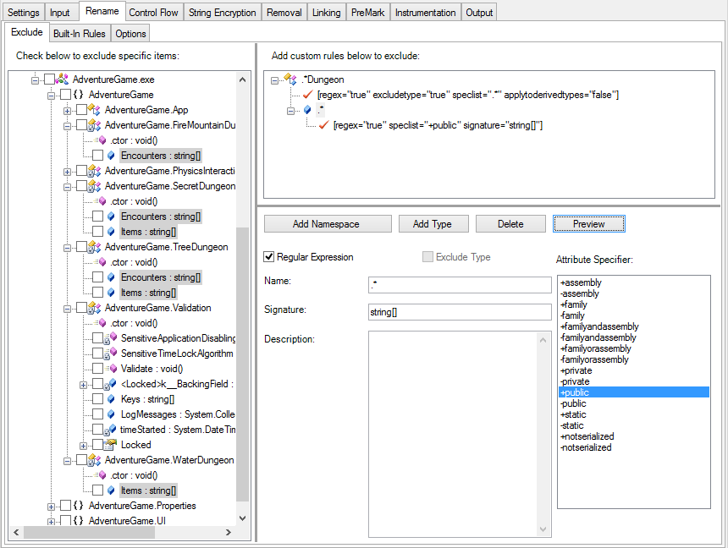
Task: Expand the <Locked>k__BackingField node
Action: click(x=83, y=384)
